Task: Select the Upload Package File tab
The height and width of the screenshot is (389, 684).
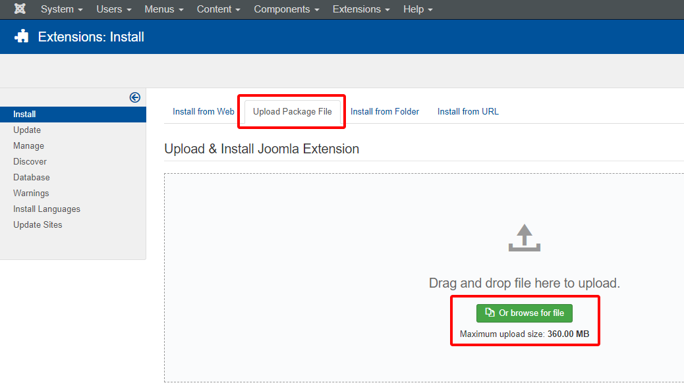Action: [x=291, y=111]
